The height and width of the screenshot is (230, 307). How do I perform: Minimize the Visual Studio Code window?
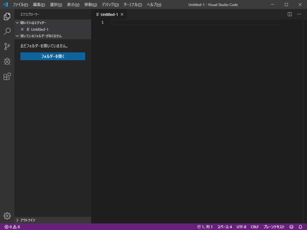pos(273,4)
